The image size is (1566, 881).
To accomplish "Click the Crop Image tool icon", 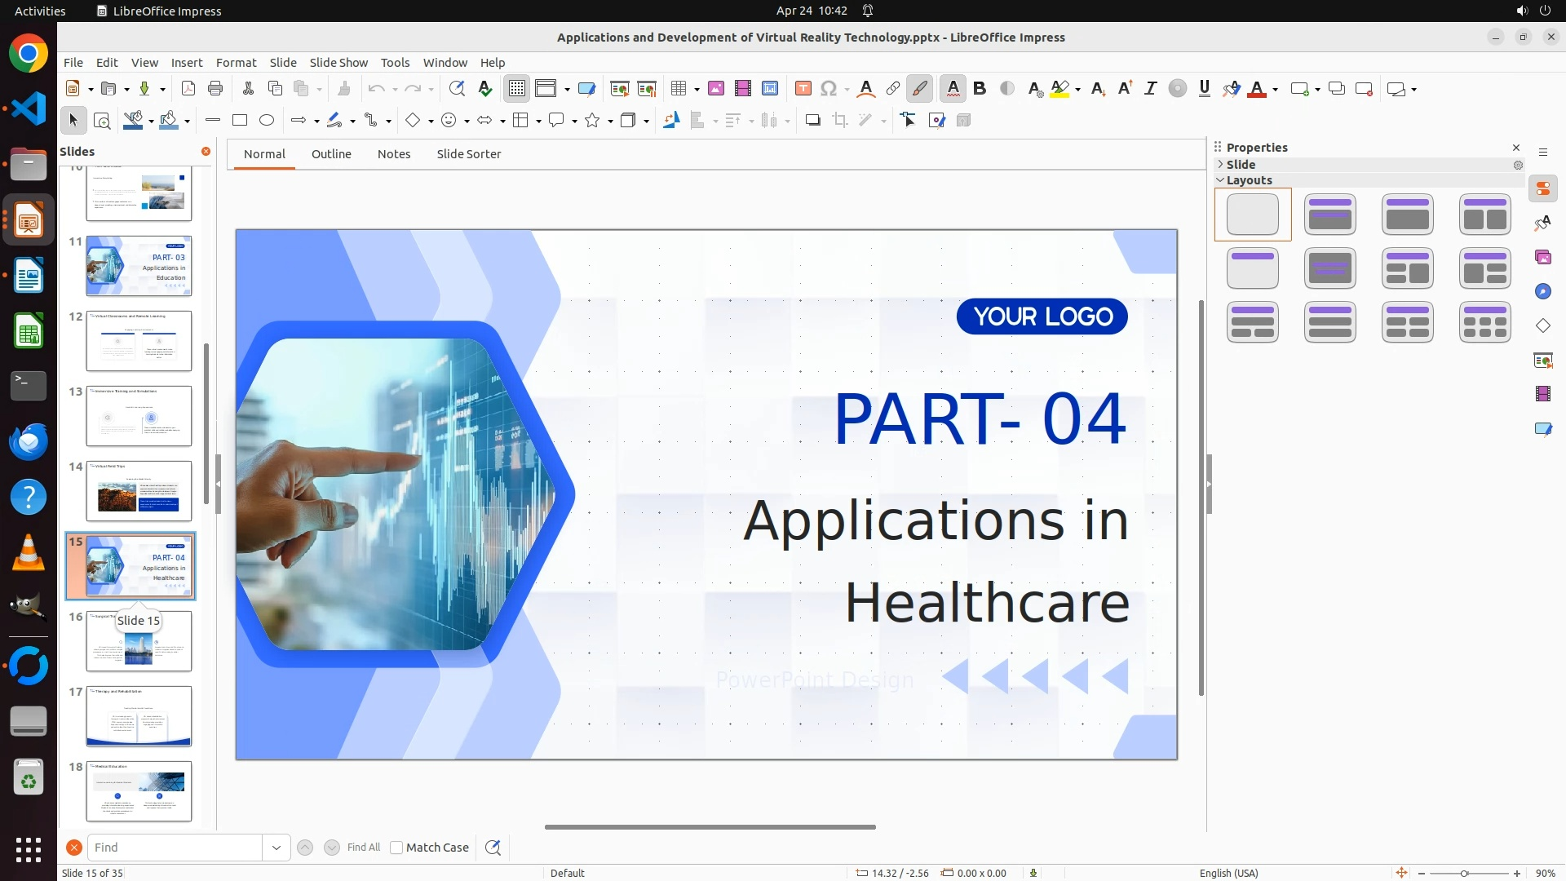I will point(840,121).
